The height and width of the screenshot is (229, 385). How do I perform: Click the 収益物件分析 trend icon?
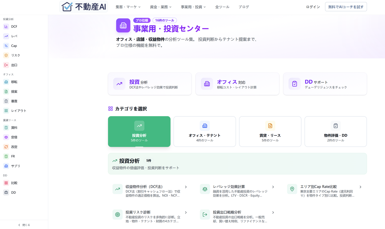[118, 189]
